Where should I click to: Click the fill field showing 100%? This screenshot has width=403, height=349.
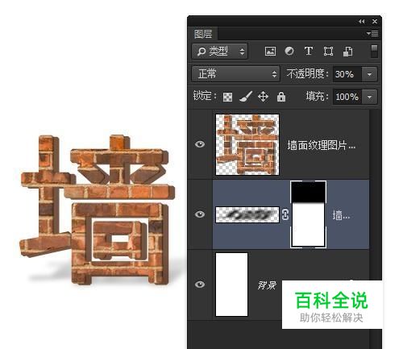tap(347, 97)
